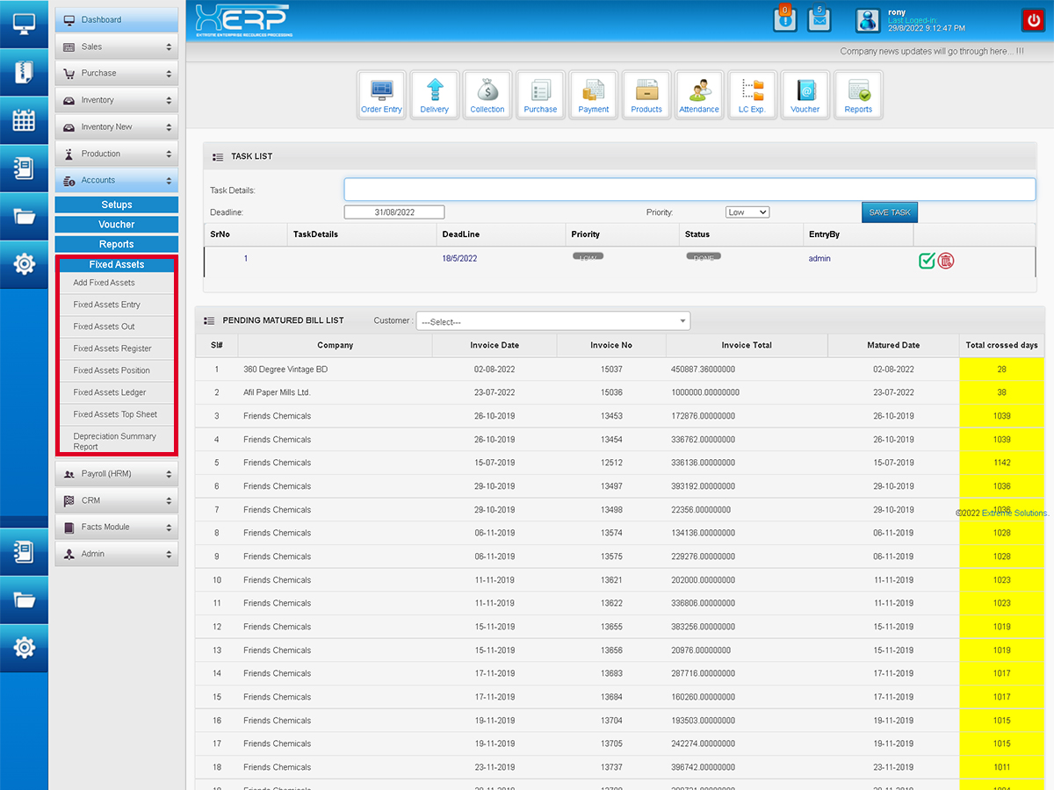The width and height of the screenshot is (1054, 790).
Task: Click the red power logout icon
Action: (1031, 20)
